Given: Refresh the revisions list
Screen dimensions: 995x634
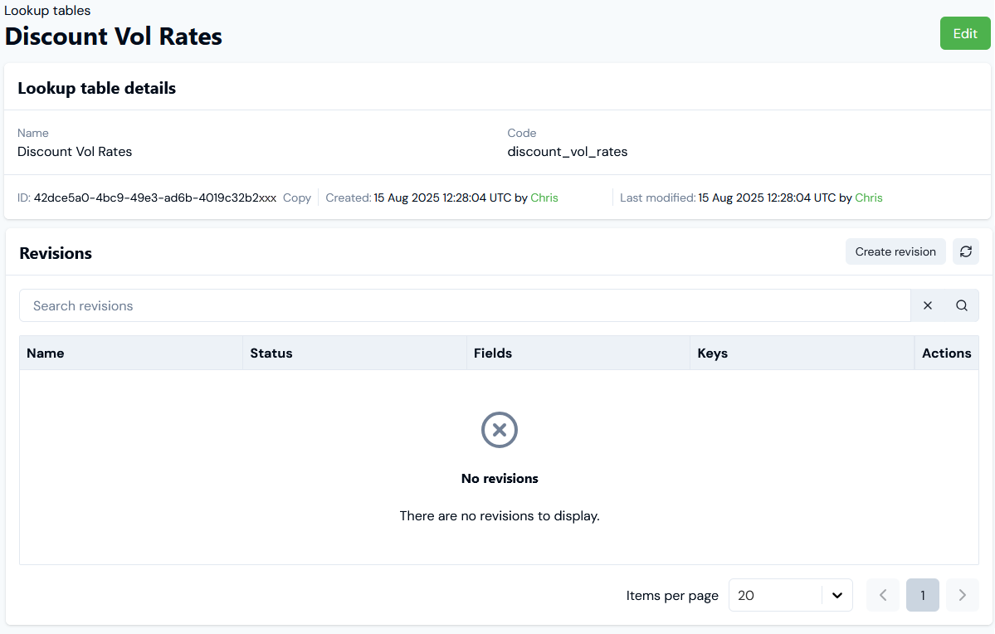Looking at the screenshot, I should 965,251.
